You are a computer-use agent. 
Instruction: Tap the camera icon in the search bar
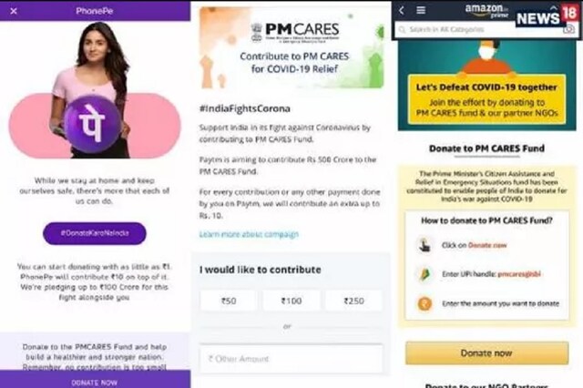pos(568,29)
